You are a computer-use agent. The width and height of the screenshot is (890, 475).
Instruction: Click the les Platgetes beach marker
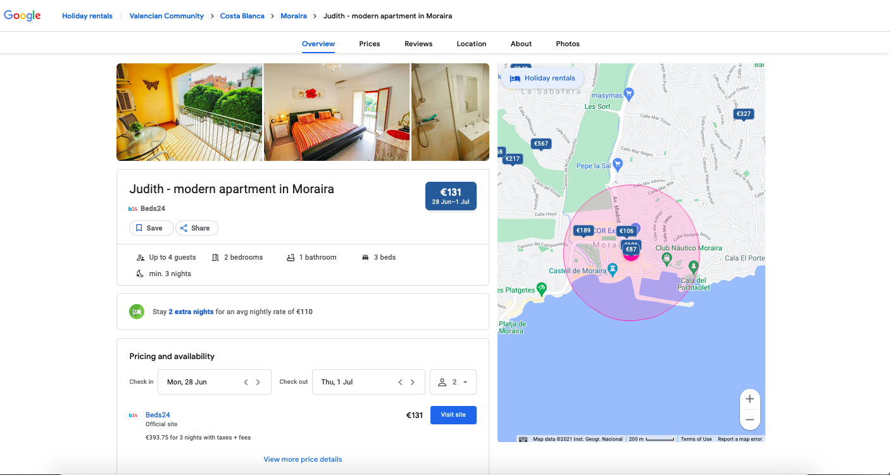pos(542,288)
